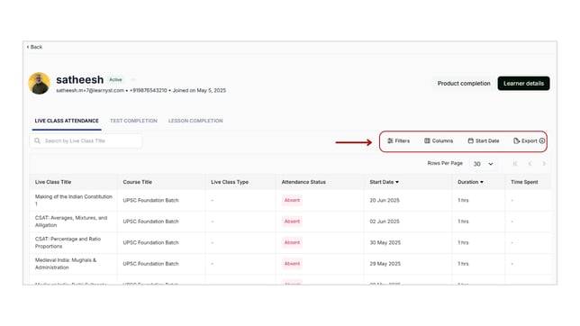580x326 pixels.
Task: Click the 30 May 2025 date cell
Action: click(x=385, y=242)
